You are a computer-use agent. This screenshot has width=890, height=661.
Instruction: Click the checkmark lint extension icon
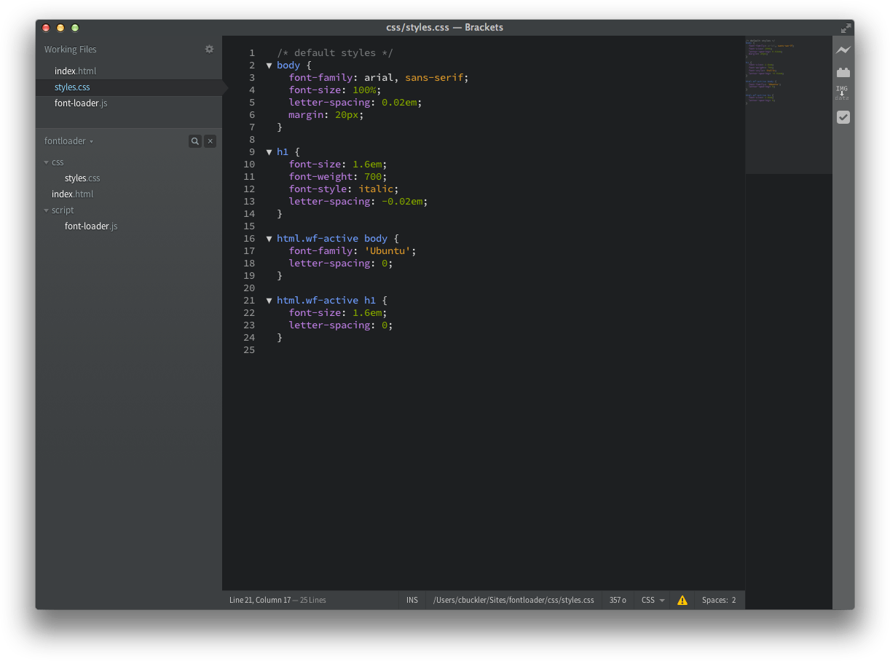(843, 117)
